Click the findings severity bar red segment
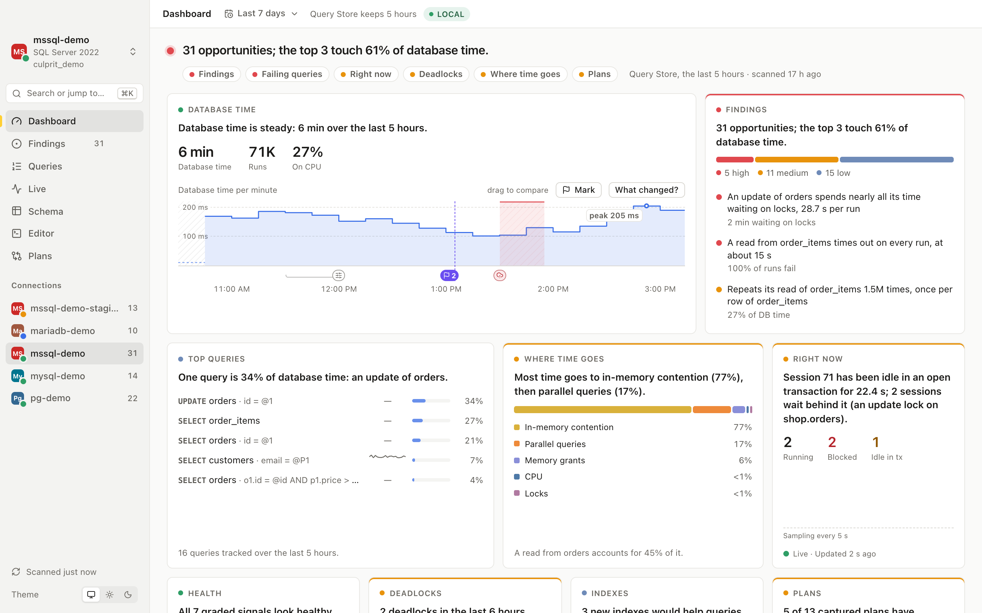982x613 pixels. [x=735, y=160]
